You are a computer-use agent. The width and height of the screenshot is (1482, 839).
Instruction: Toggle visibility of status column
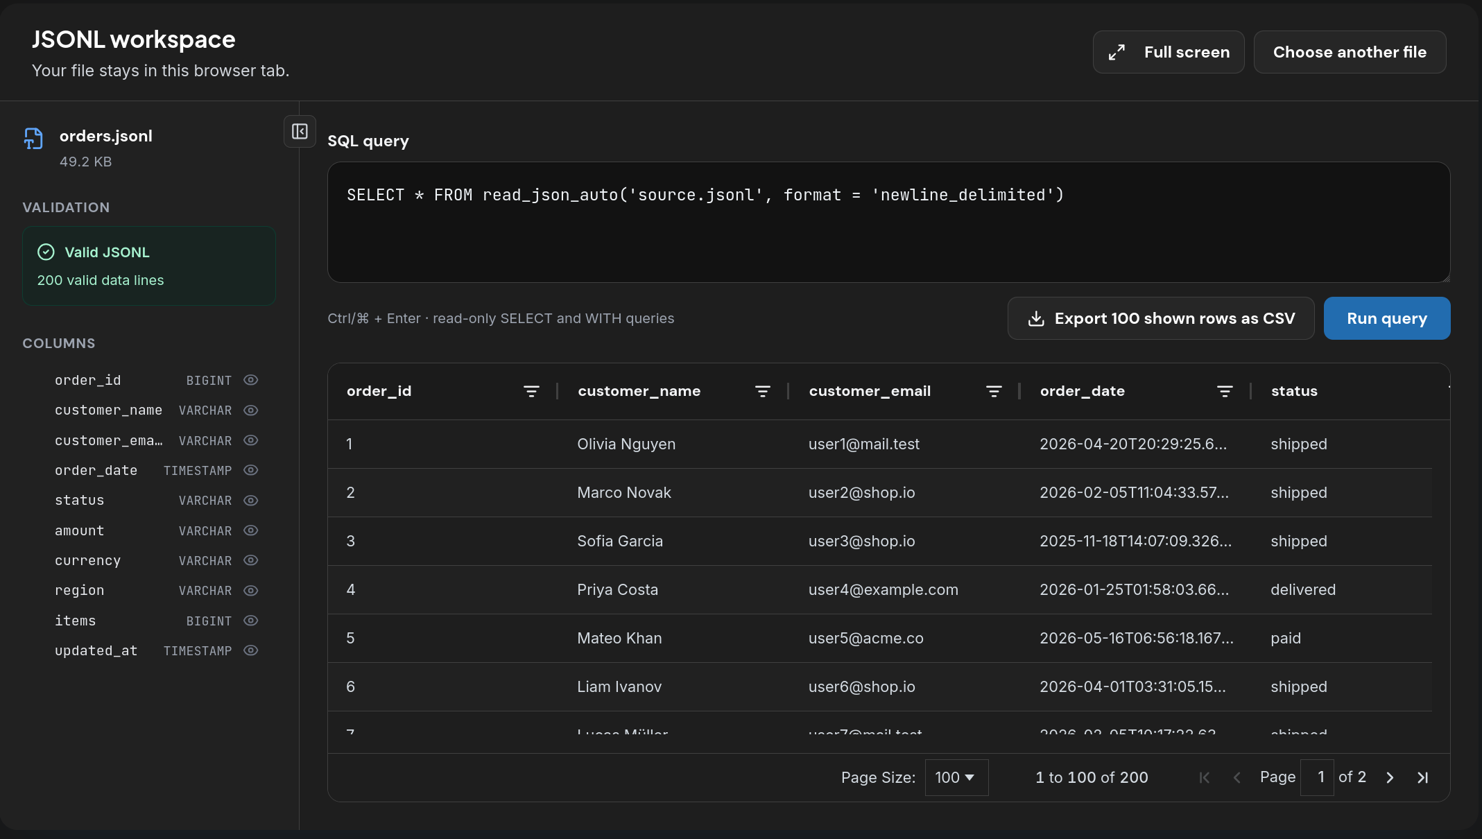point(251,501)
